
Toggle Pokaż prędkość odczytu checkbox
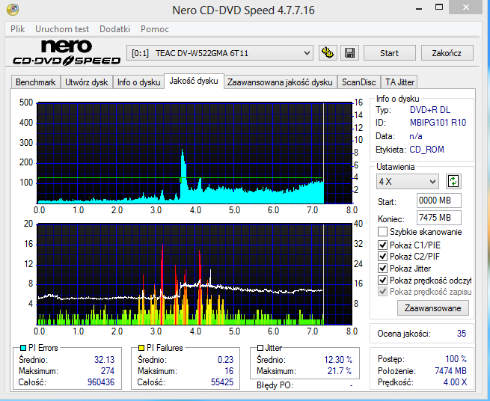382,280
